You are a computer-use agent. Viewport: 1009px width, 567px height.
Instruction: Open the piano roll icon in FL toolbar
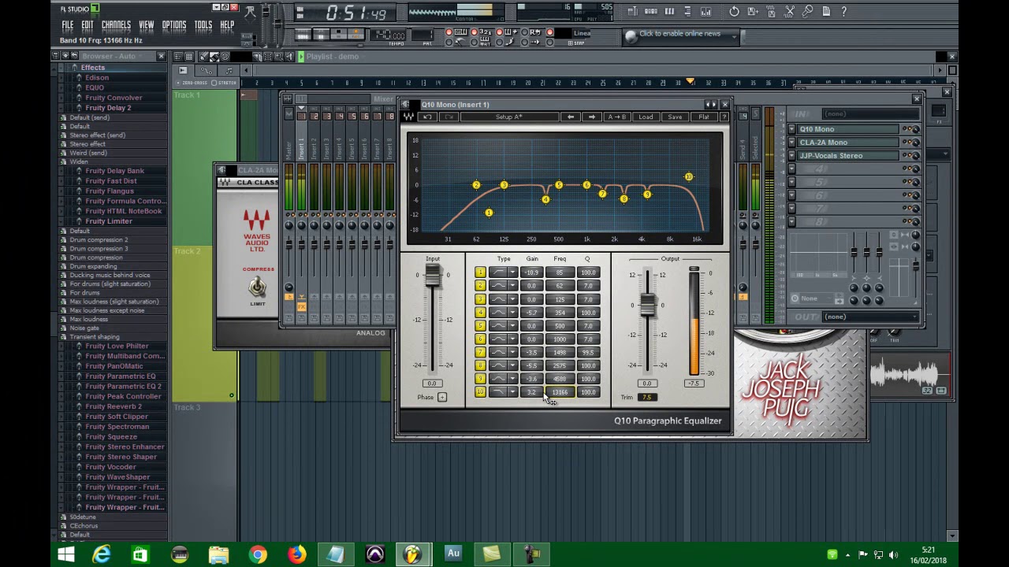(669, 11)
